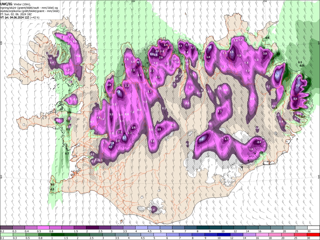Pick the 0.4 orchid swatch in the snow legend

[x=31, y=228]
